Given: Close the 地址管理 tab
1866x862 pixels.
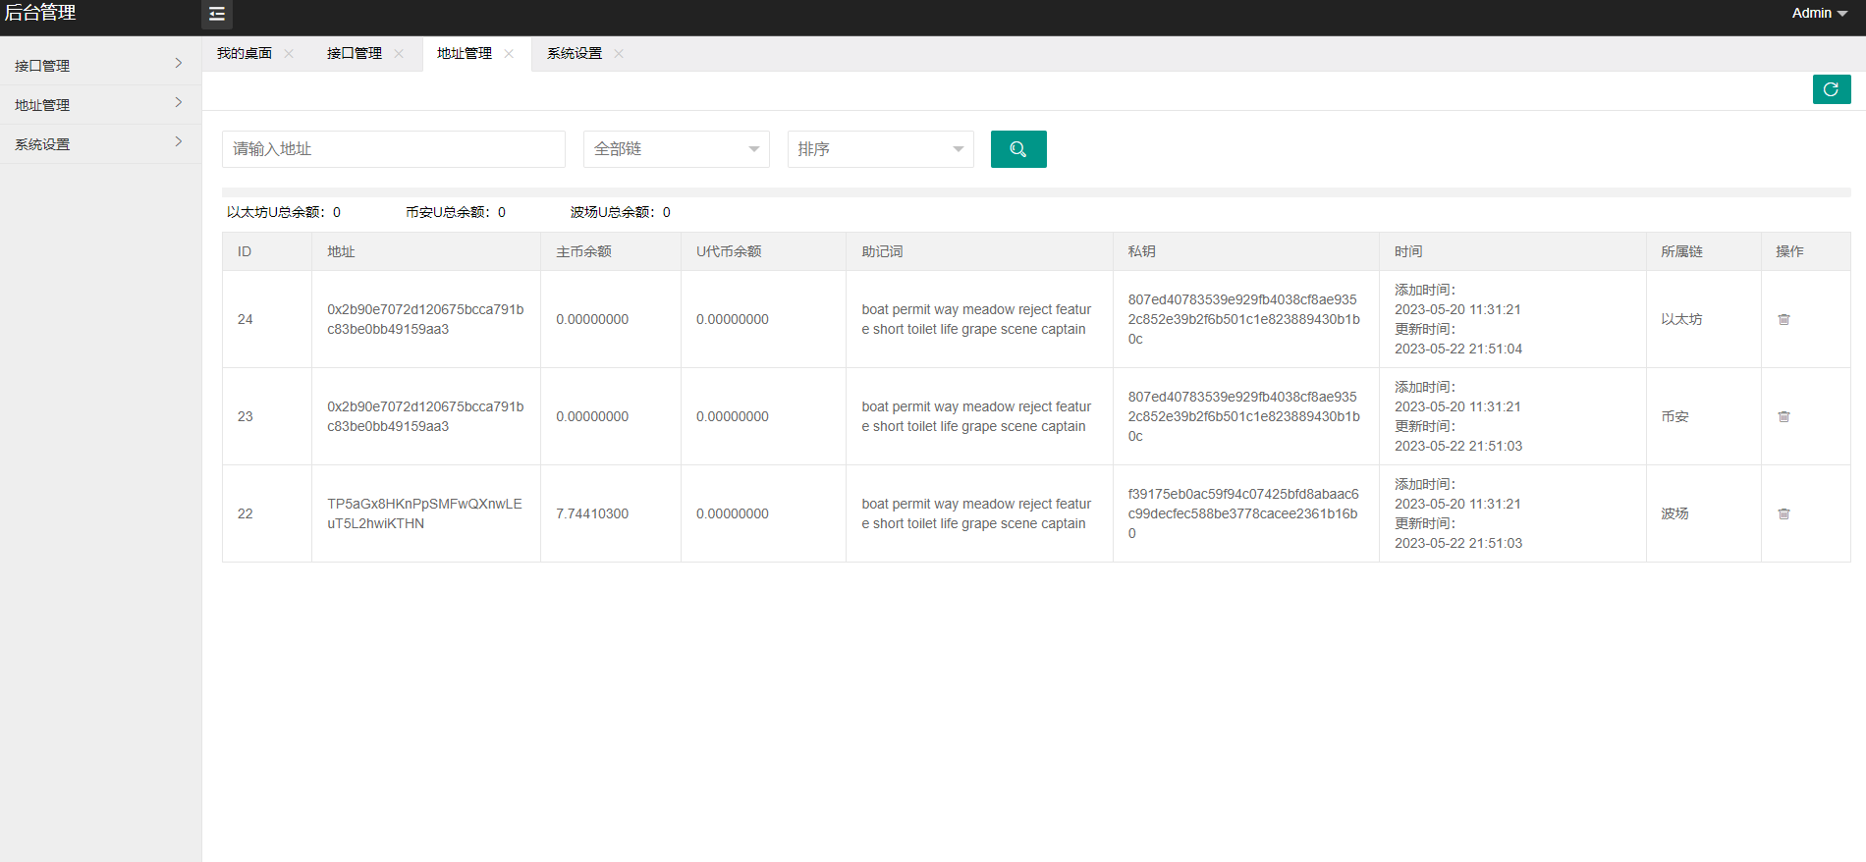Looking at the screenshot, I should pos(509,54).
